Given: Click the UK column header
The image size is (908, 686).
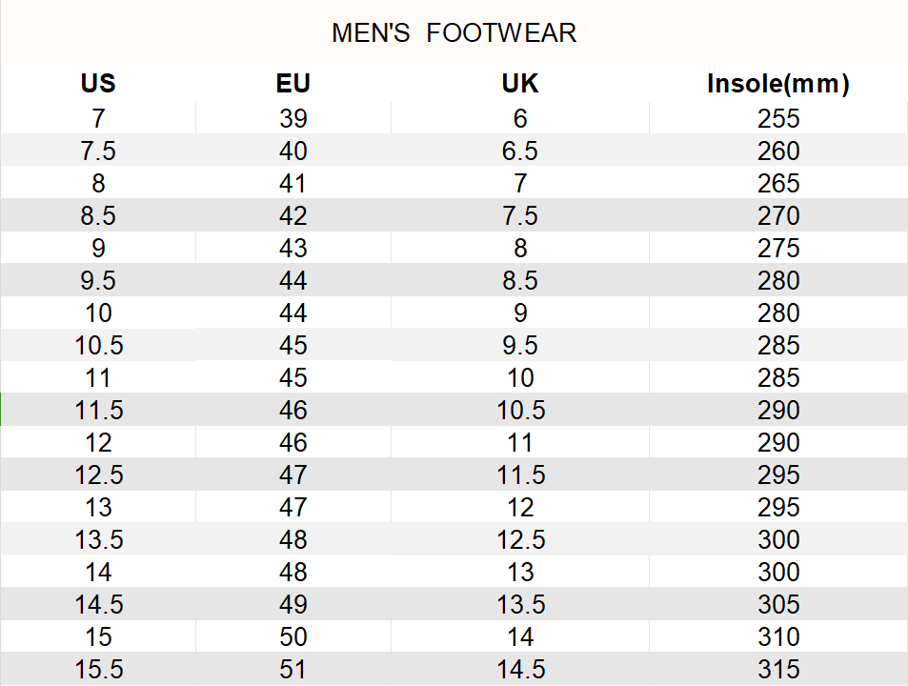Looking at the screenshot, I should pos(520,84).
